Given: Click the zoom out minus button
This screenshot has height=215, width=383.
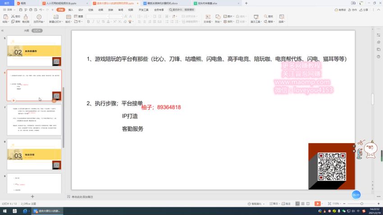Looking at the screenshot, I should point(344,204).
